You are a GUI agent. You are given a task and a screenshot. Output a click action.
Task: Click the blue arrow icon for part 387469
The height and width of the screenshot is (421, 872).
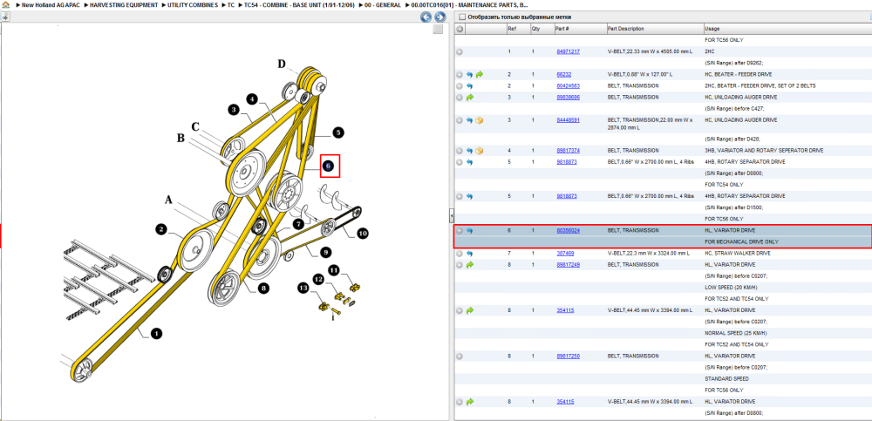469,254
